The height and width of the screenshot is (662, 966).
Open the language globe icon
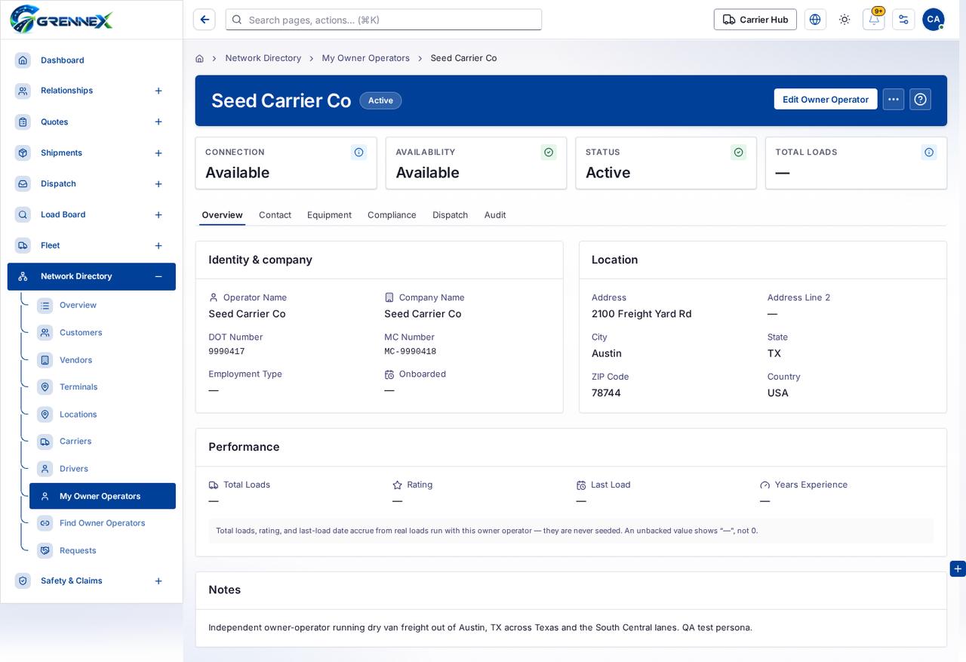point(815,20)
